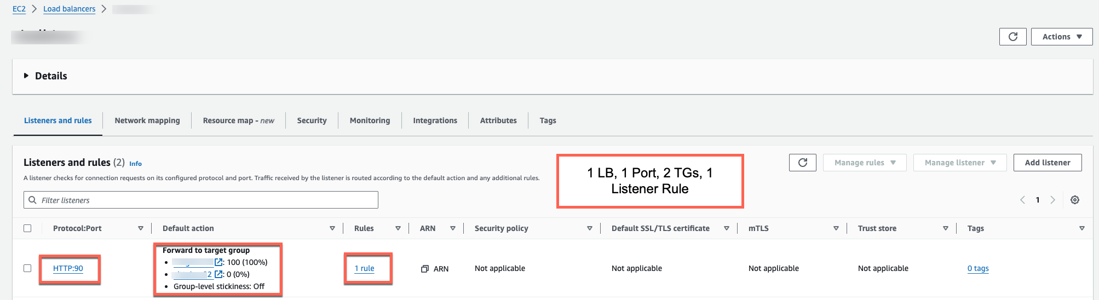The width and height of the screenshot is (1099, 300).
Task: Navigate to Load balancers breadcrumb
Action: 69,9
